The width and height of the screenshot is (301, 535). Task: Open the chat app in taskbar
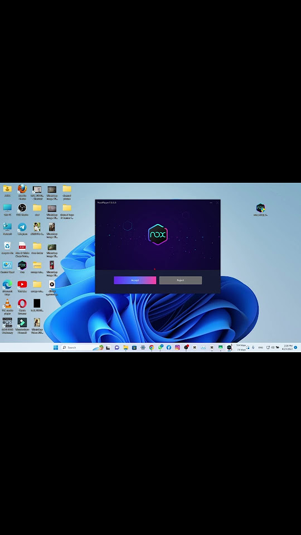116,347
